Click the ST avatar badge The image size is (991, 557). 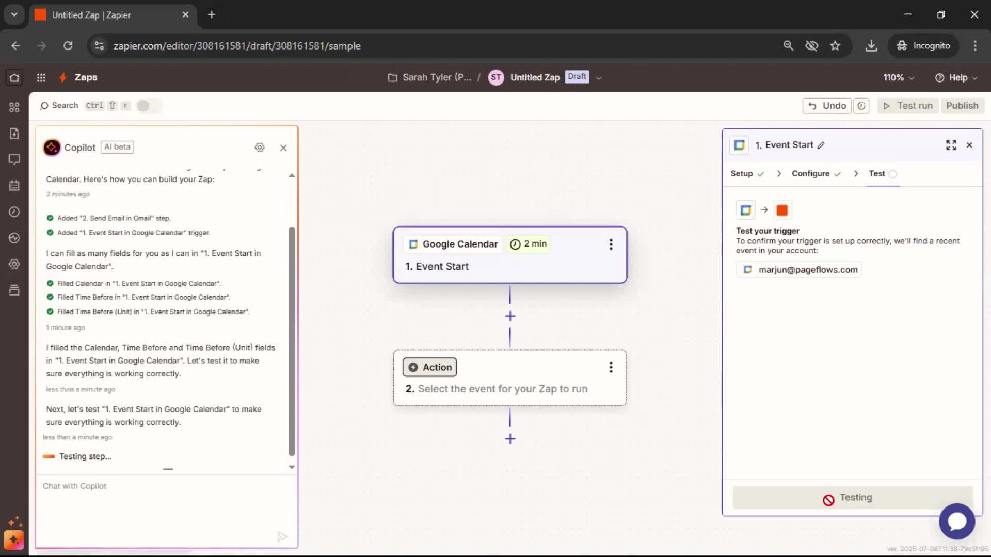point(496,77)
